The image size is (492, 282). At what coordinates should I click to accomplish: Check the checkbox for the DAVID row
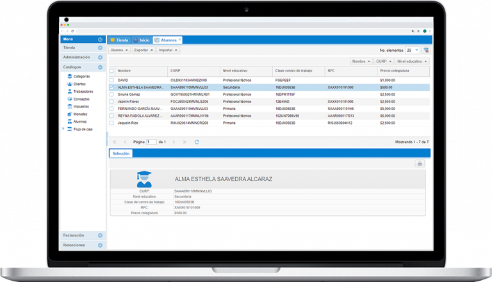click(x=112, y=80)
